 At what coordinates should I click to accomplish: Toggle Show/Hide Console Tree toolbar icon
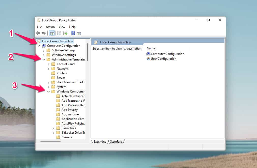pyautogui.click(x=52, y=33)
